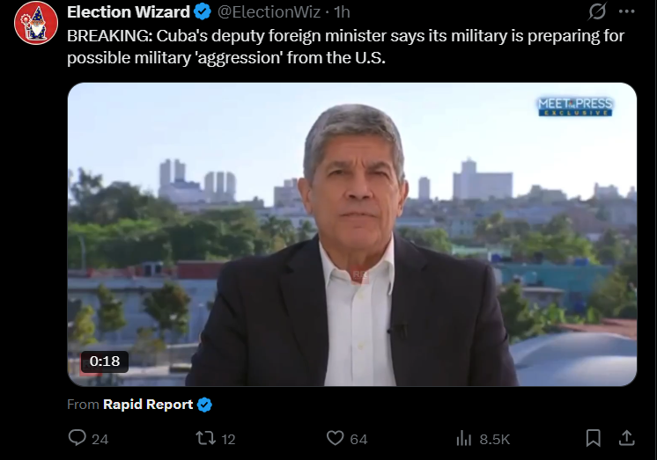Click Election Wizard verified badge

click(x=203, y=12)
